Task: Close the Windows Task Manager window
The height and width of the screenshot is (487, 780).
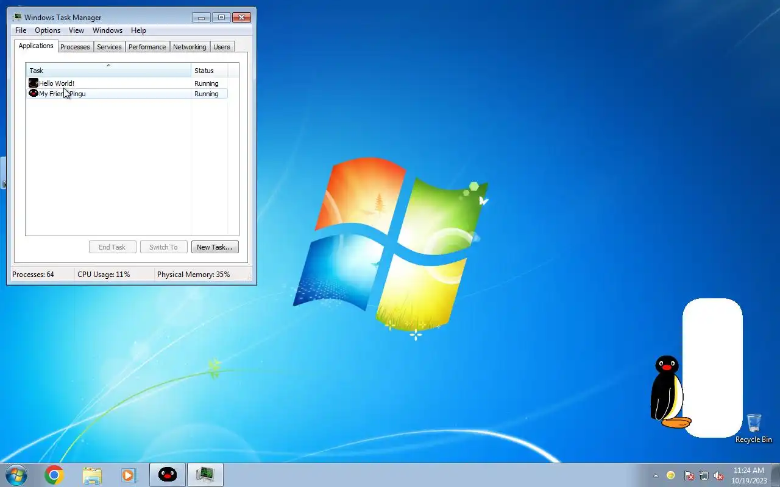Action: (x=242, y=17)
